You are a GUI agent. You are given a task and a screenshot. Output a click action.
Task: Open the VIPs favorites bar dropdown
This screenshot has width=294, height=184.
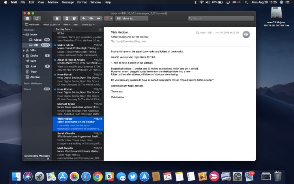67,24
